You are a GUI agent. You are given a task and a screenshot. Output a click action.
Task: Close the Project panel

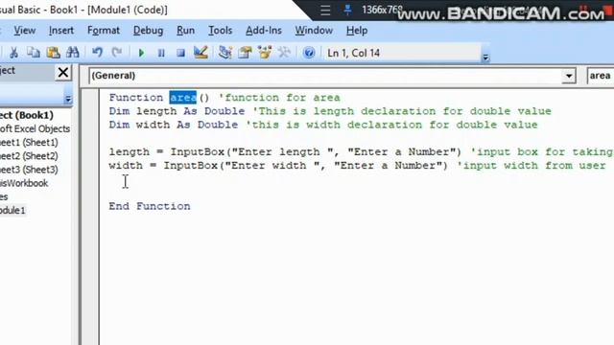[x=63, y=73]
